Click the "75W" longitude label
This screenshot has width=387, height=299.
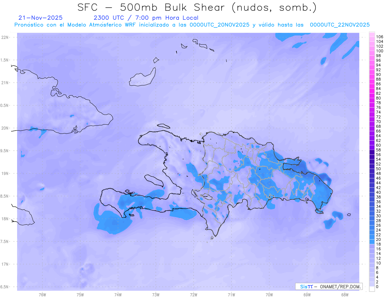coord(80,295)
